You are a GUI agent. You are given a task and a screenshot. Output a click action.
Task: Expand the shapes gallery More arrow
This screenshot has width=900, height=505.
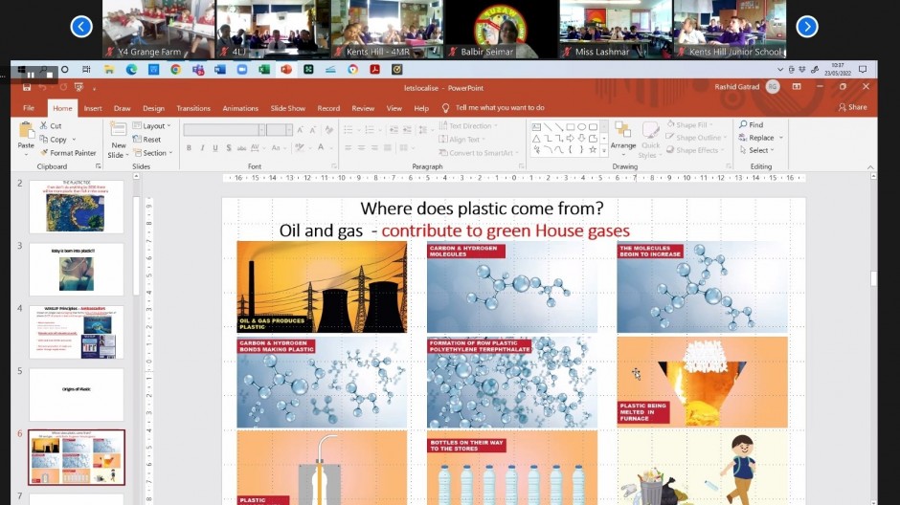click(604, 150)
